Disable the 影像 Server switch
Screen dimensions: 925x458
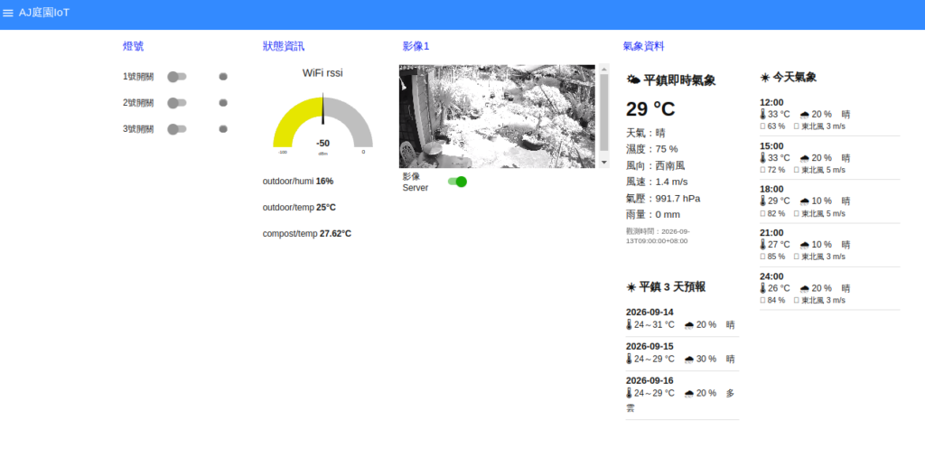pos(457,182)
